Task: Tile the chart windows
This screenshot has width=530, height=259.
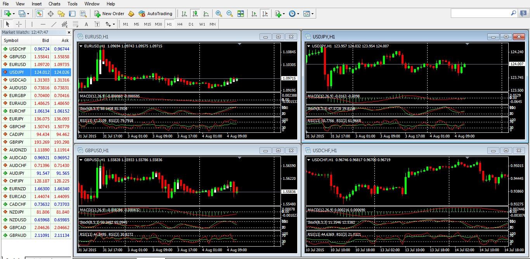Action: point(241,14)
